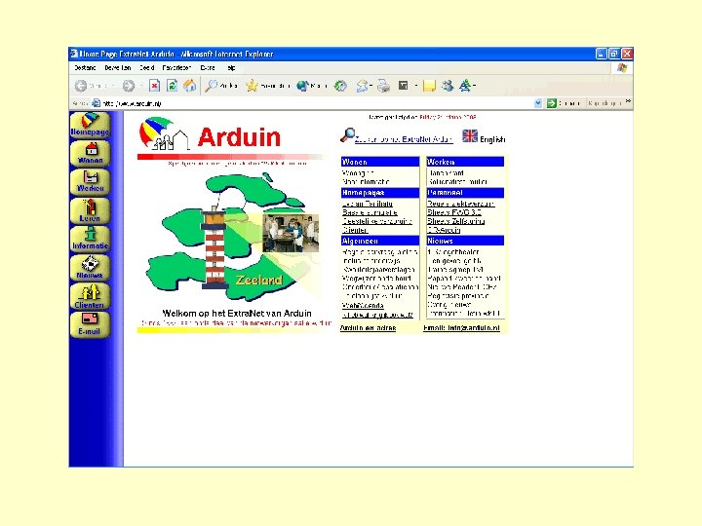Expand toolbar overflow chevron near Links

pos(628,101)
